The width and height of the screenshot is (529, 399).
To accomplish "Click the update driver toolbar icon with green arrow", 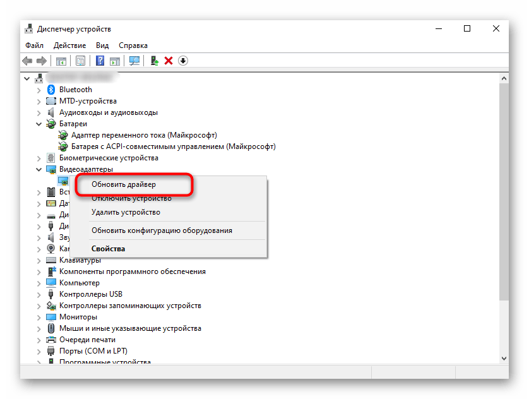I will [x=153, y=61].
